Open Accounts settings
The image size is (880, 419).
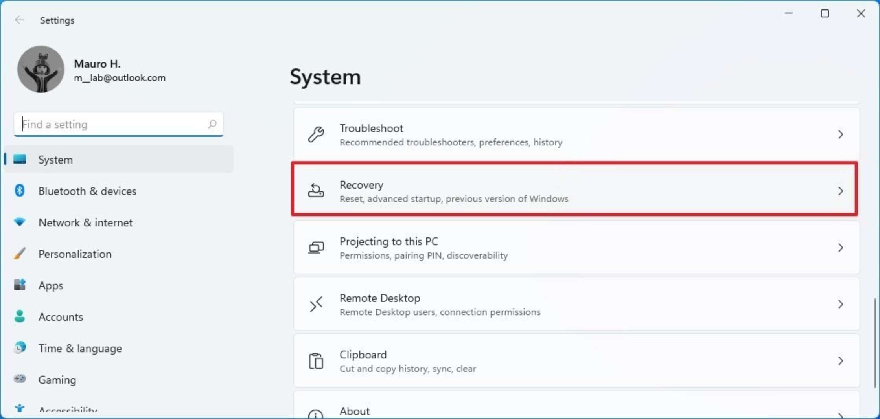(119, 317)
